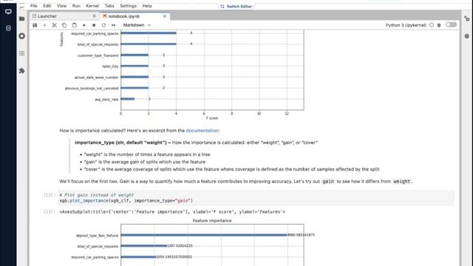The width and height of the screenshot is (473, 266).
Task: Click the deposit_type_Non_Refund bar label
Action: coord(97,236)
